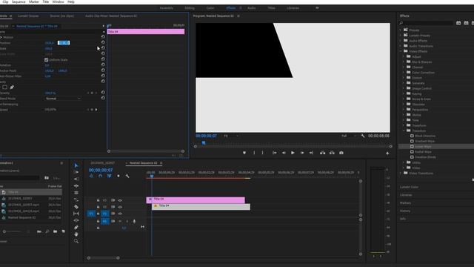The height and width of the screenshot is (267, 474).
Task: Toggle V1 track output eye
Action: [x=120, y=214]
